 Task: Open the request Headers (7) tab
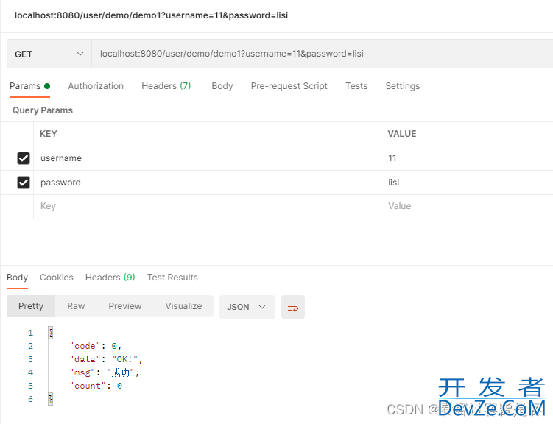point(166,86)
